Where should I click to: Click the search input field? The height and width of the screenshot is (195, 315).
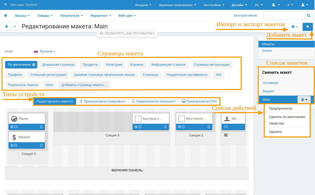[283, 15]
